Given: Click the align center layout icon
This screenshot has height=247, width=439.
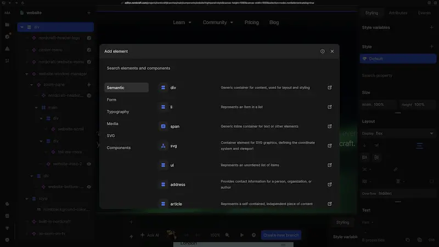Looking at the screenshot, I should [x=419, y=145].
